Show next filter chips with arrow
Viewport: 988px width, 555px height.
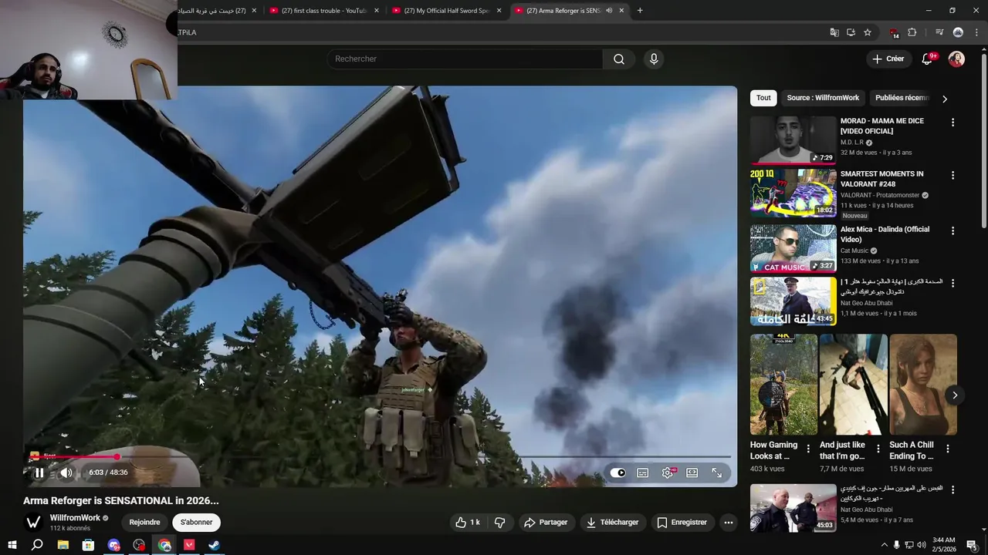pos(944,99)
